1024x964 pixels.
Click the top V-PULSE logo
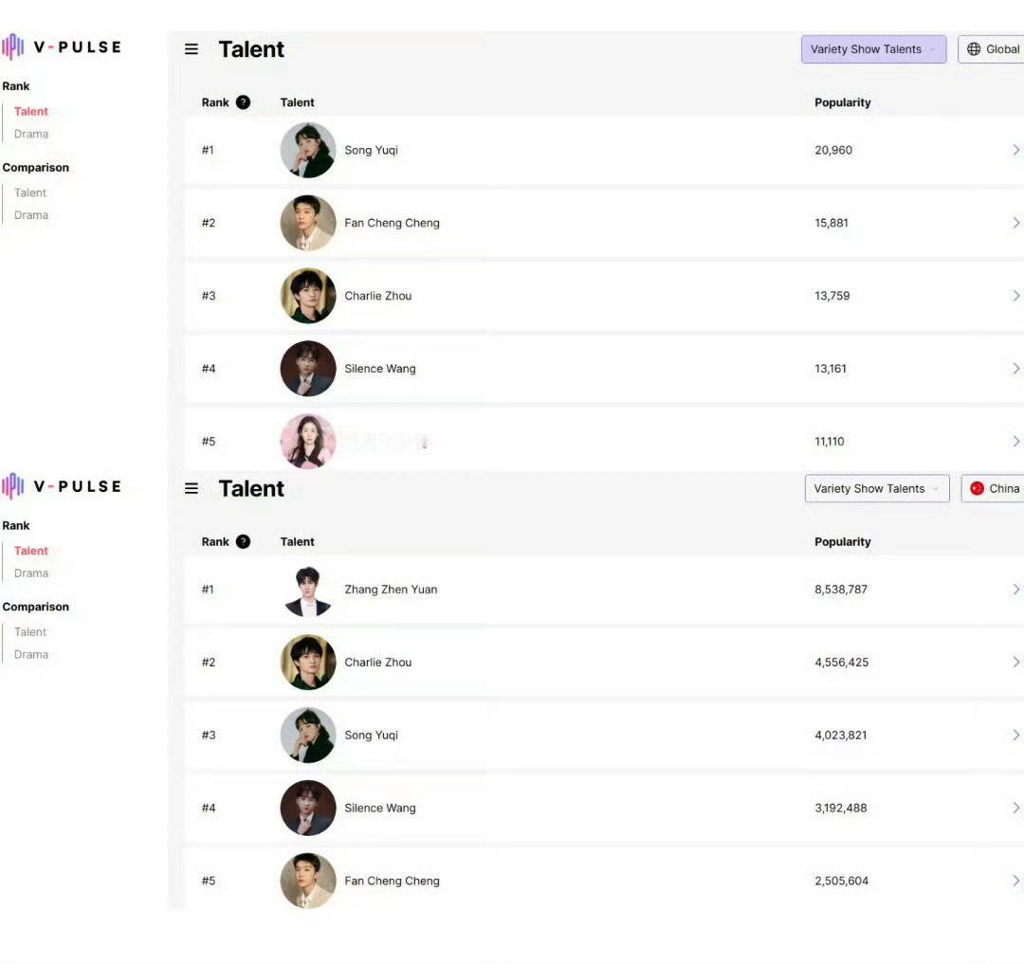tap(62, 47)
